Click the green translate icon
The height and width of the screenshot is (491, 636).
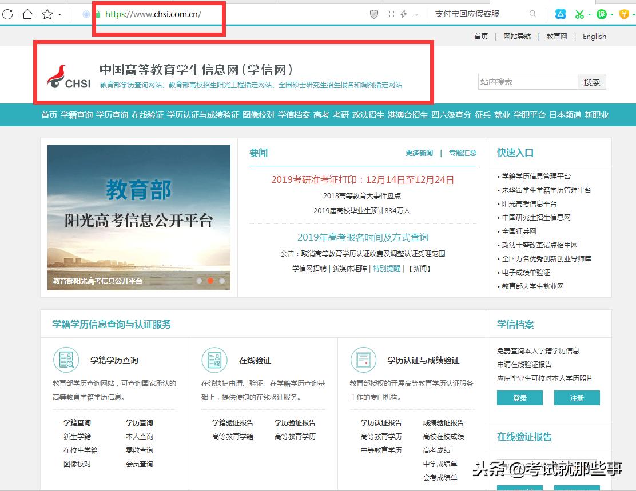(602, 14)
